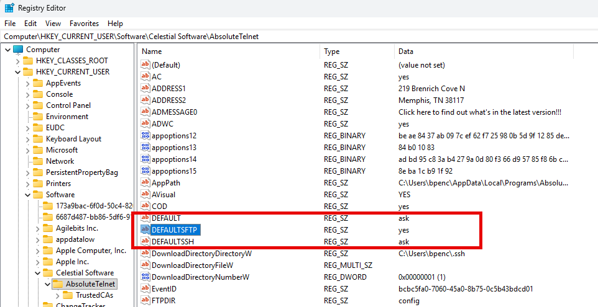Open the Favorites menu
This screenshot has width=598, height=307.
(84, 24)
